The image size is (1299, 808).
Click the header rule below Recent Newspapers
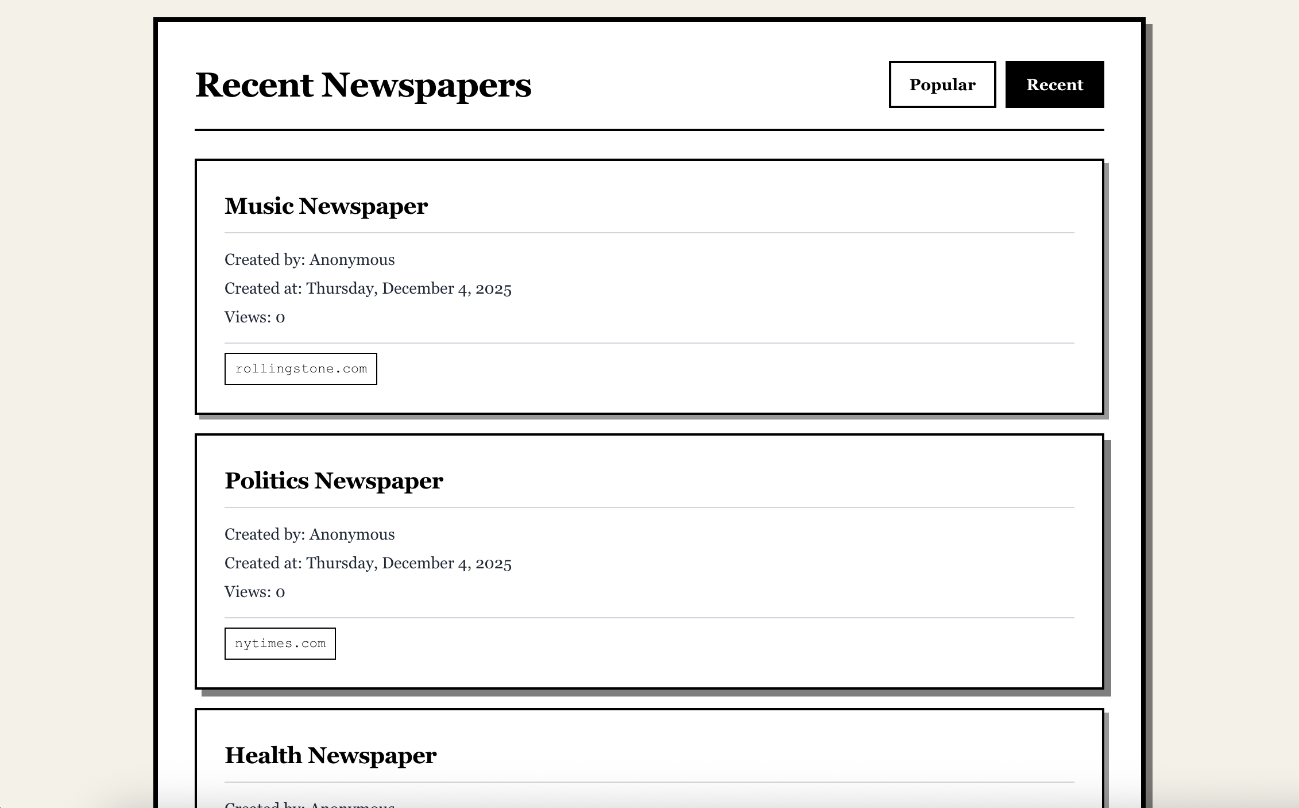click(649, 130)
